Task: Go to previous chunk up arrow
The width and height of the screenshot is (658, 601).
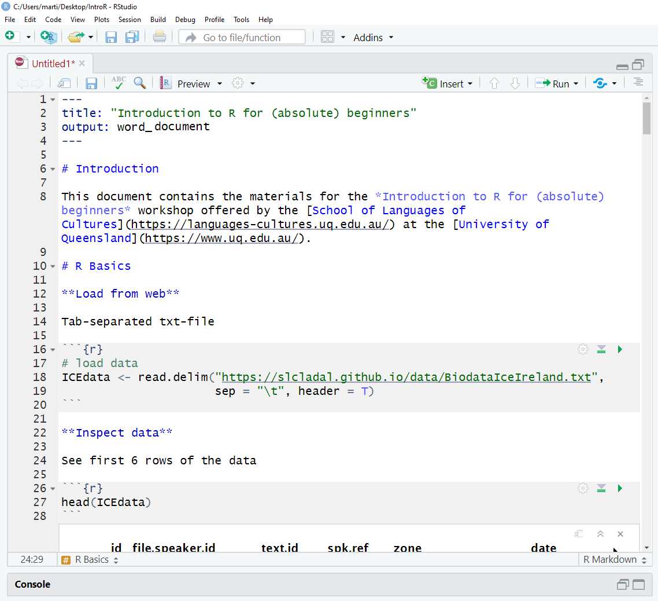Action: pyautogui.click(x=494, y=83)
